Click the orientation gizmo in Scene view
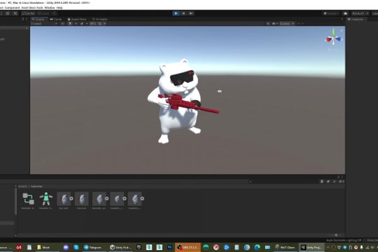The image size is (378, 252). [x=334, y=38]
